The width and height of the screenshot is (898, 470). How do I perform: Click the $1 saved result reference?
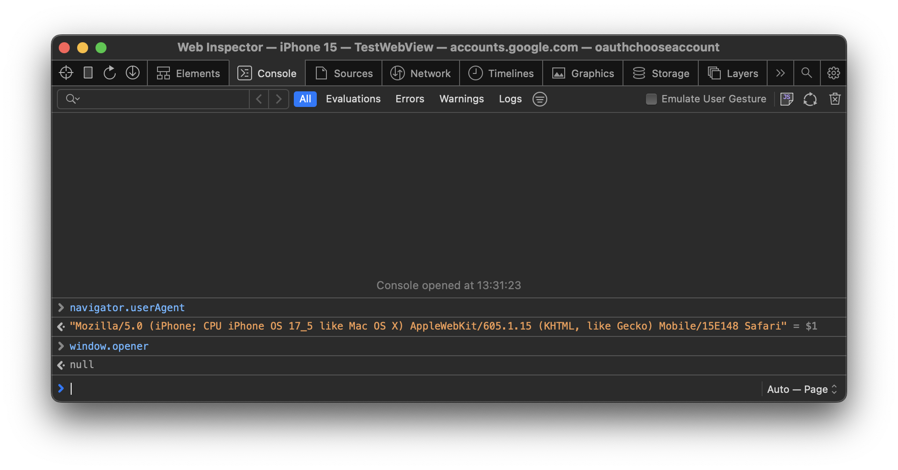click(x=811, y=326)
